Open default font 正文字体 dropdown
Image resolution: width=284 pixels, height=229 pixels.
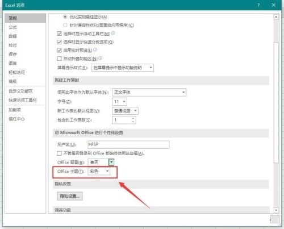click(149, 92)
